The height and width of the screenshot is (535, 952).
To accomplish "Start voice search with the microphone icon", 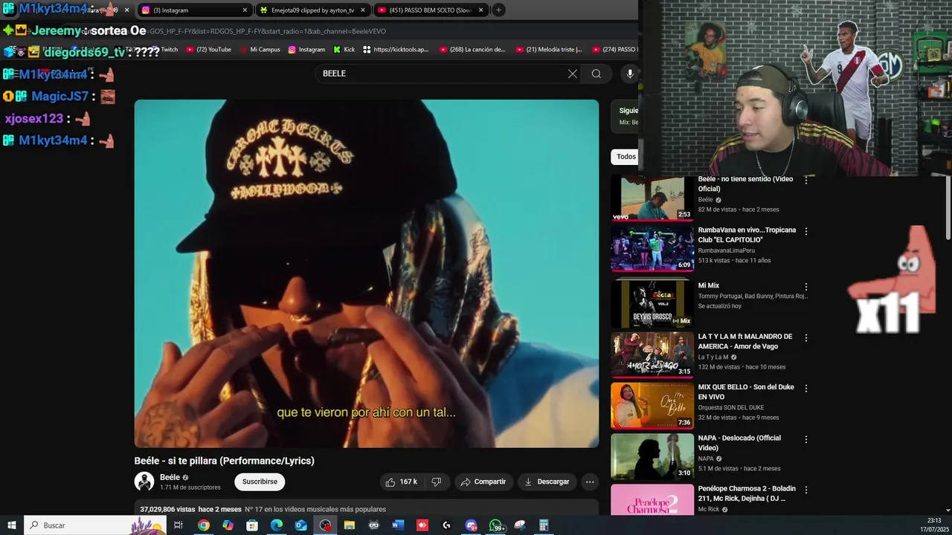I will (x=630, y=74).
